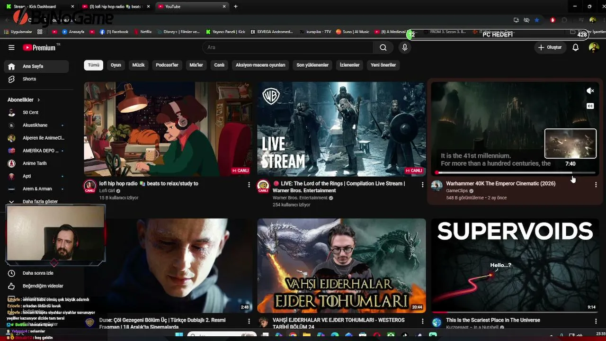Open the Dune Çöl Gezegeni trailer thumbnail
Screen dimensions: 606x341
[x=178, y=265]
